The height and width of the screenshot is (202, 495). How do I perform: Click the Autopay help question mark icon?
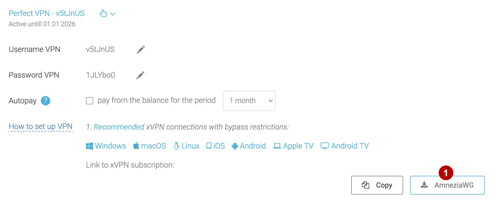[x=46, y=101]
